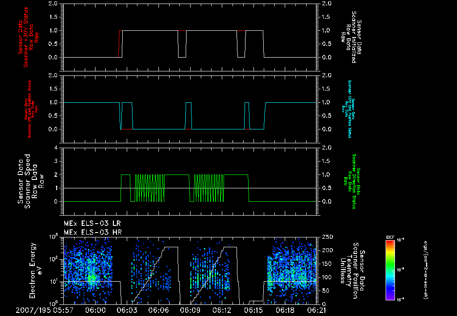This screenshot has width=457, height=316.
Task: Select the "06:18" time tick label
Action: click(285, 311)
